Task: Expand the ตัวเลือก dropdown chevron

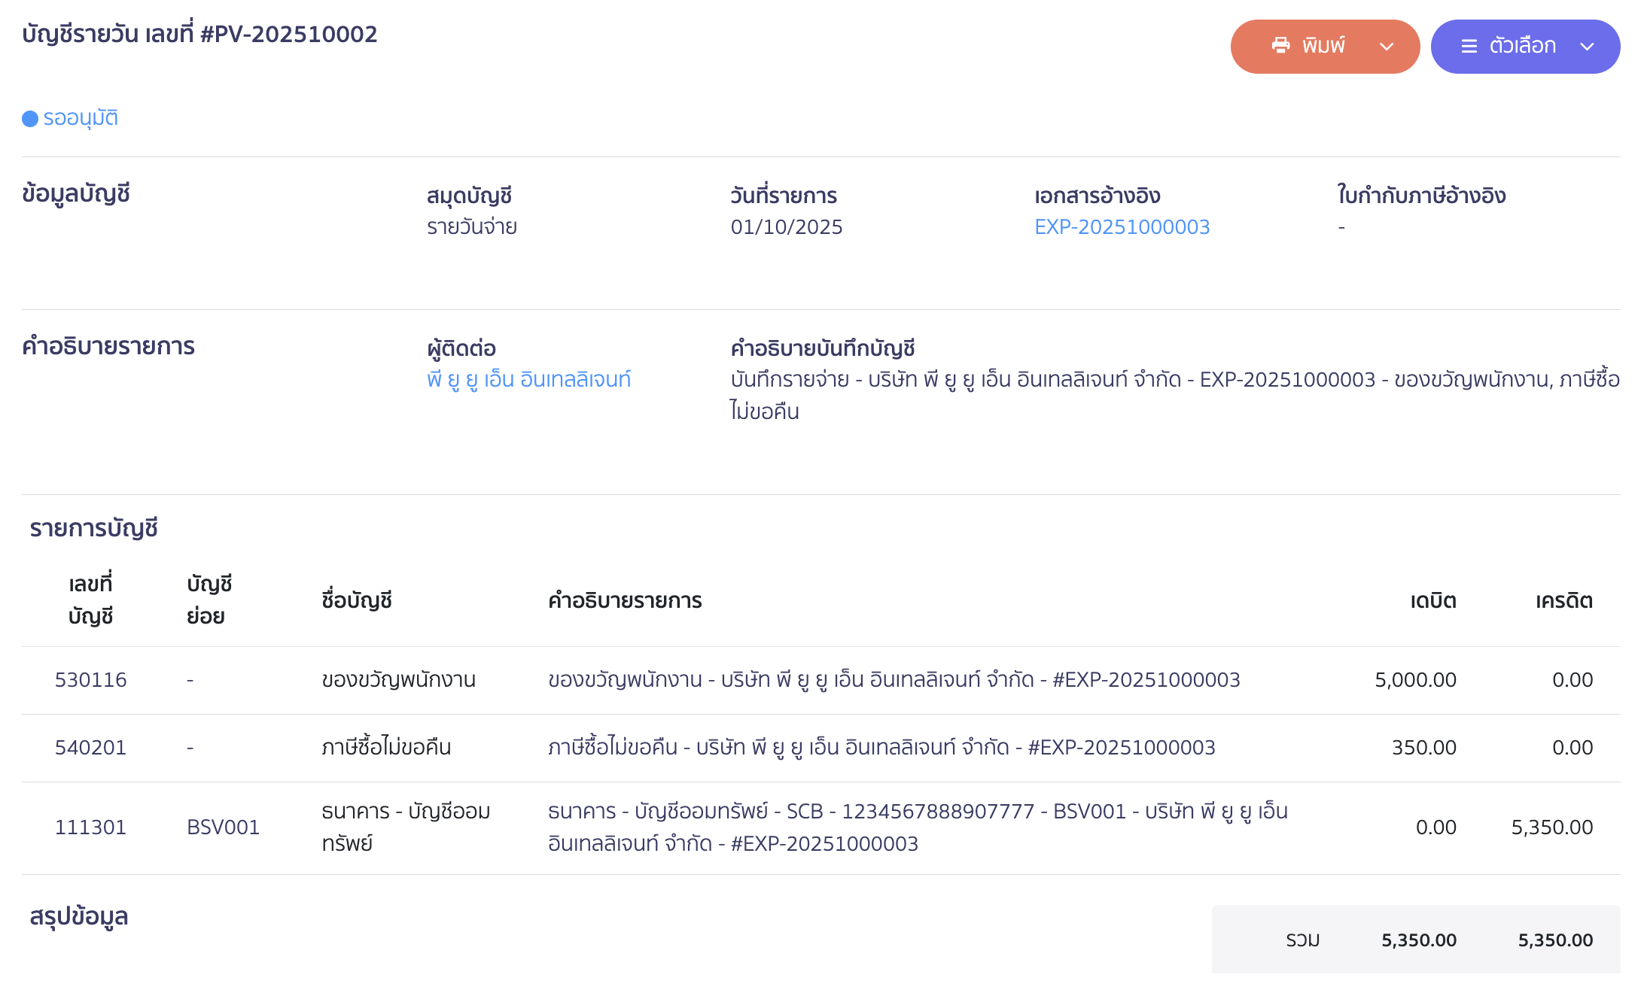Action: (x=1587, y=47)
